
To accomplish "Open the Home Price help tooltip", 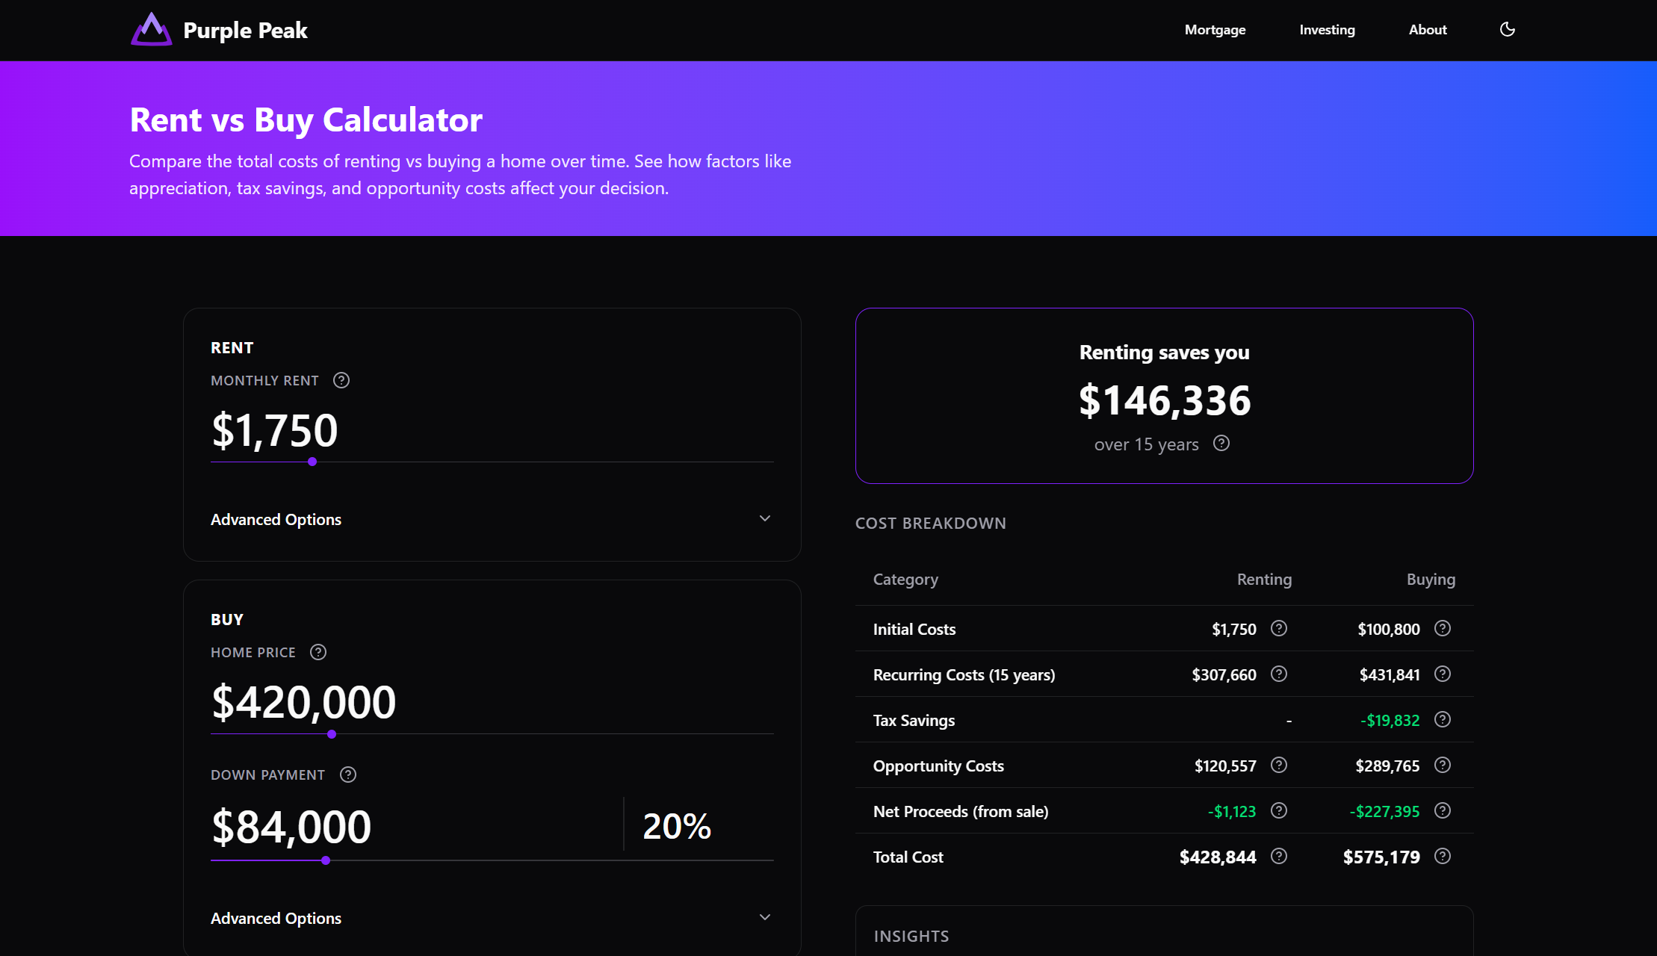I will 318,652.
